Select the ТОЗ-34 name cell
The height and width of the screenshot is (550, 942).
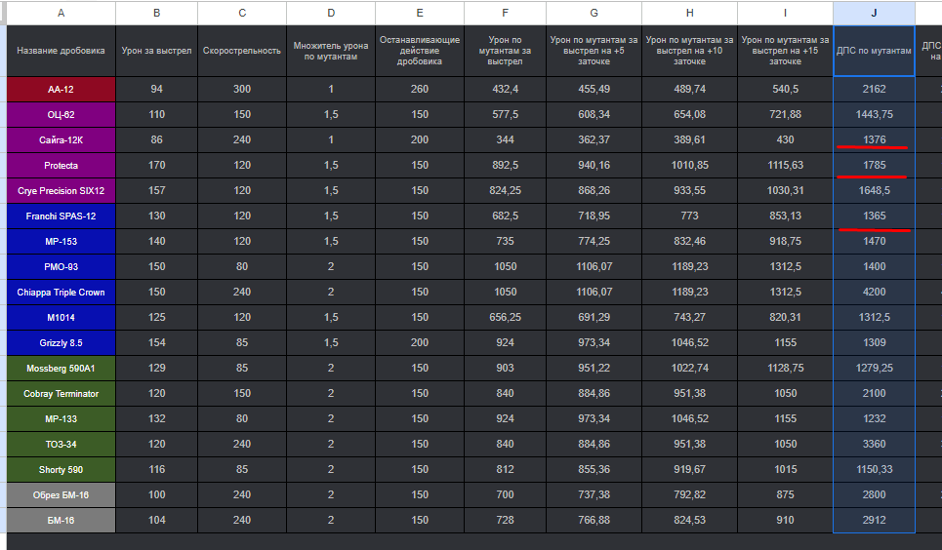click(x=61, y=445)
